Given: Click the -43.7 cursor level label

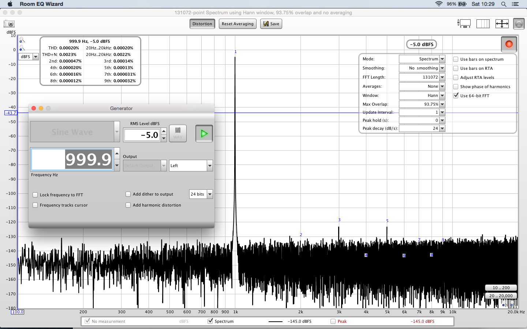Looking at the screenshot, I should point(11,113).
